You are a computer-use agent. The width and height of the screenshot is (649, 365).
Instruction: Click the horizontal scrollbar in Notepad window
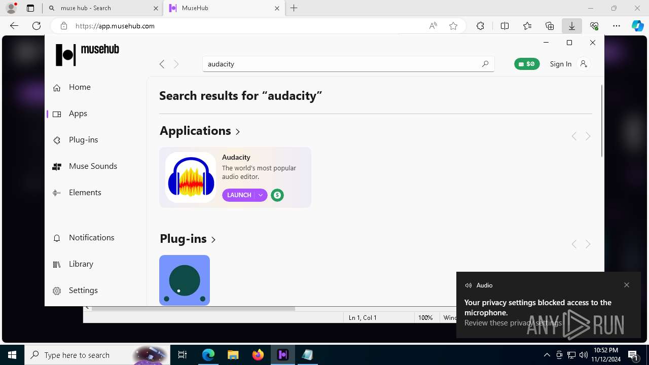coord(193,308)
